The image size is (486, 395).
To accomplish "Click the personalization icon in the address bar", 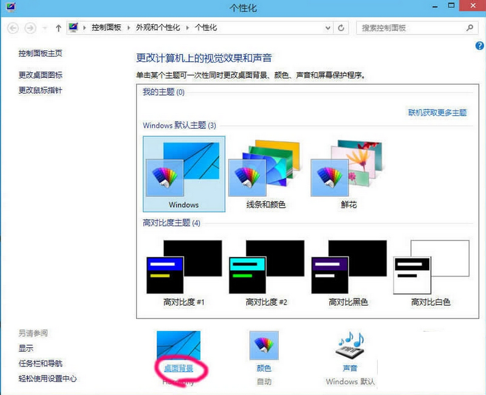I will click(74, 27).
